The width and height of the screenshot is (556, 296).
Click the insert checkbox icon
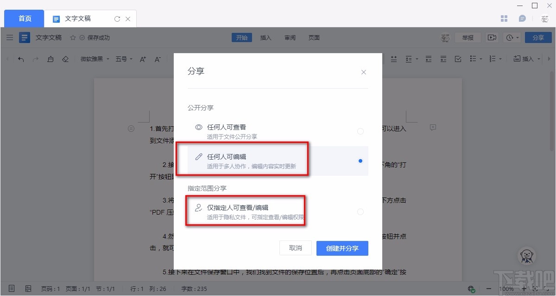pyautogui.click(x=458, y=59)
